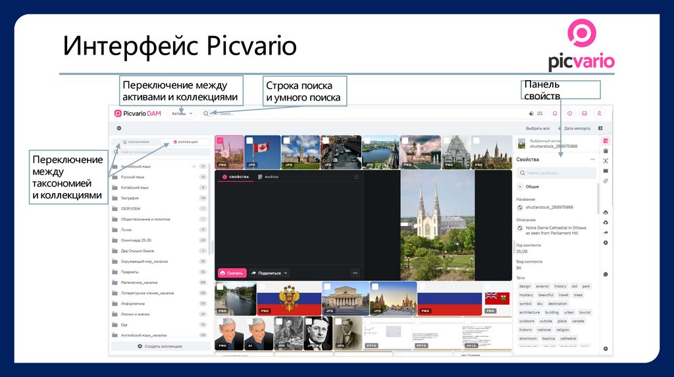This screenshot has width=674, height=377.
Task: Click the paint bucket icon in header
Action: tap(531, 113)
